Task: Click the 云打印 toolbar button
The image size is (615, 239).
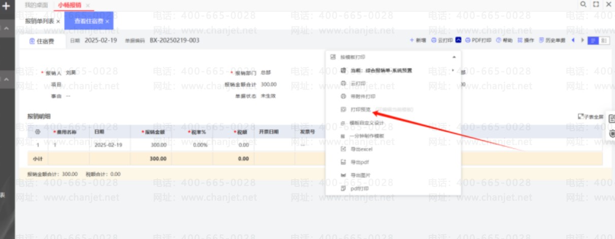Action: (441, 40)
